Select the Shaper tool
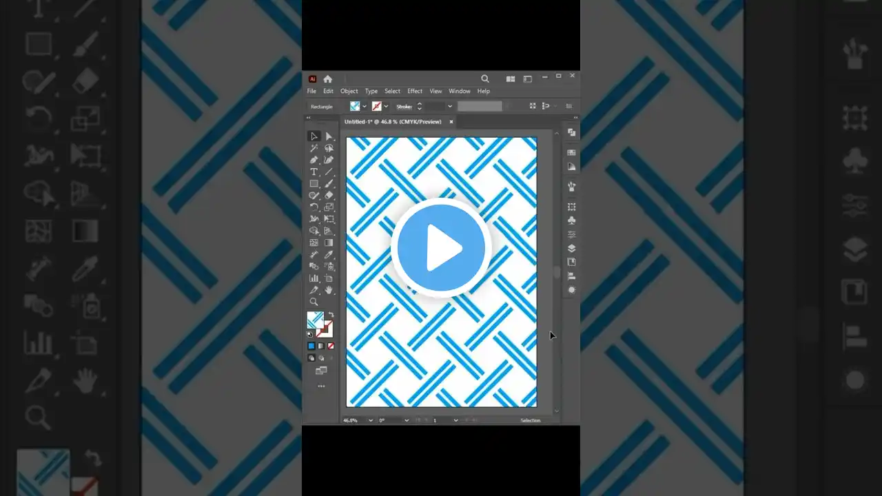Screen dimensions: 882x496 coord(314,196)
